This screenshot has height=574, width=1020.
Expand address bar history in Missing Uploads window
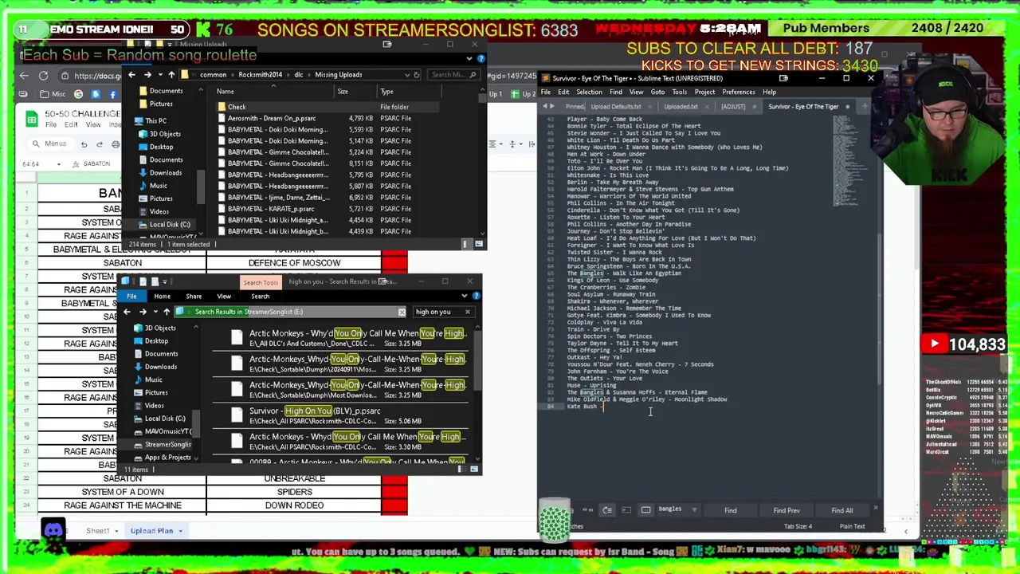(406, 75)
